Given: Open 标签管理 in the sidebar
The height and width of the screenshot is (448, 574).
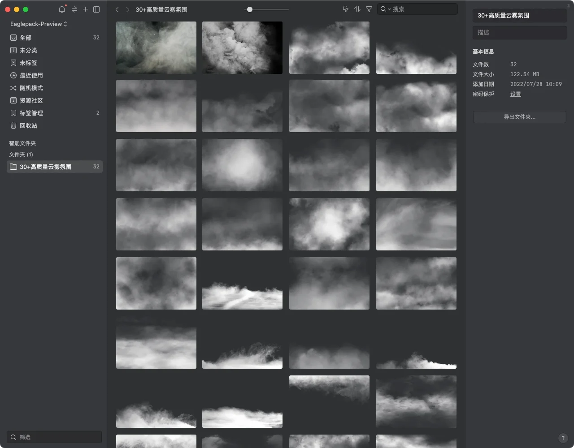Looking at the screenshot, I should pyautogui.click(x=55, y=113).
